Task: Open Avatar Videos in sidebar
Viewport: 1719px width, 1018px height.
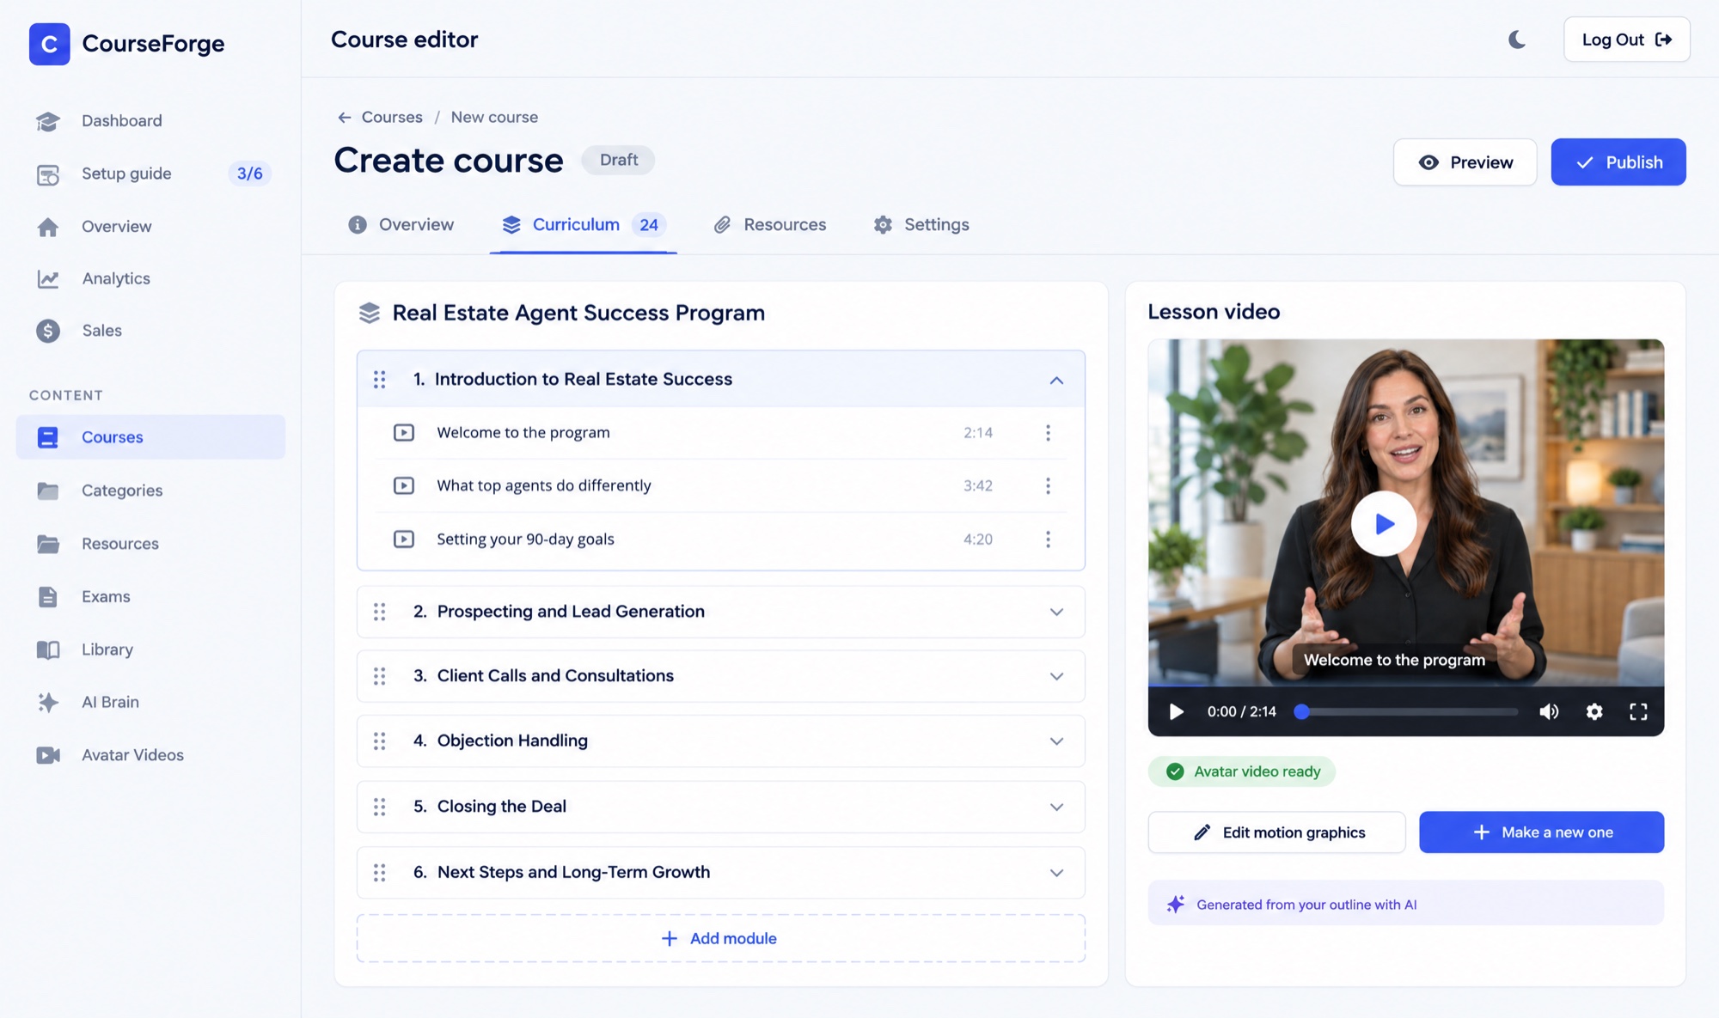Action: (150, 755)
